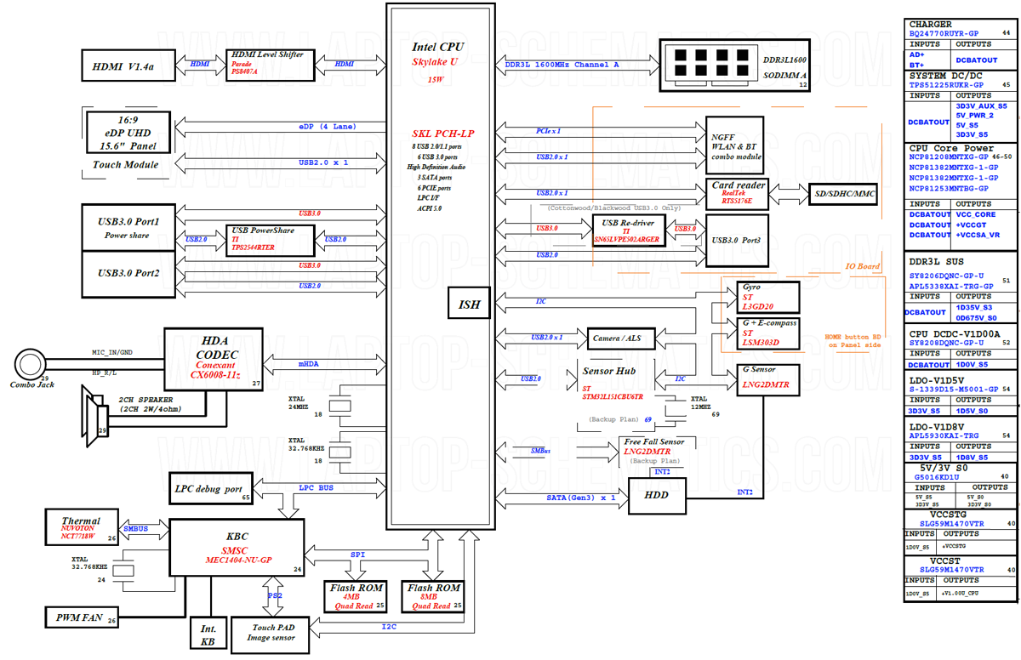Select the HDA CODEC Conexant block
The image size is (1021, 660).
tap(214, 359)
